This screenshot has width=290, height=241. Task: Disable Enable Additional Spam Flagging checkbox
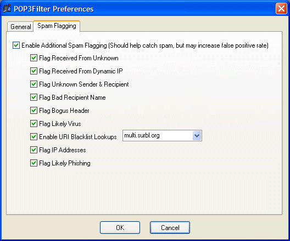coord(16,45)
